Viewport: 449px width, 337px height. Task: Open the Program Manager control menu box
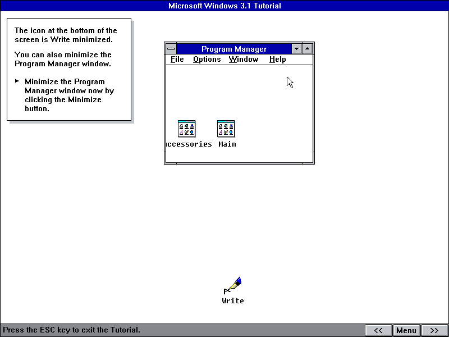pyautogui.click(x=171, y=49)
